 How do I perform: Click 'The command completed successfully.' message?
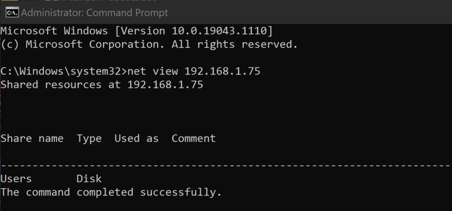(111, 192)
